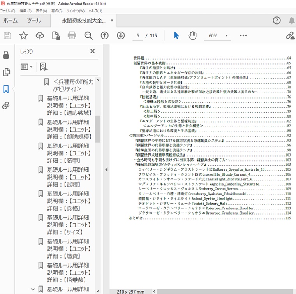Activate the selection arrow tool

click(x=176, y=35)
